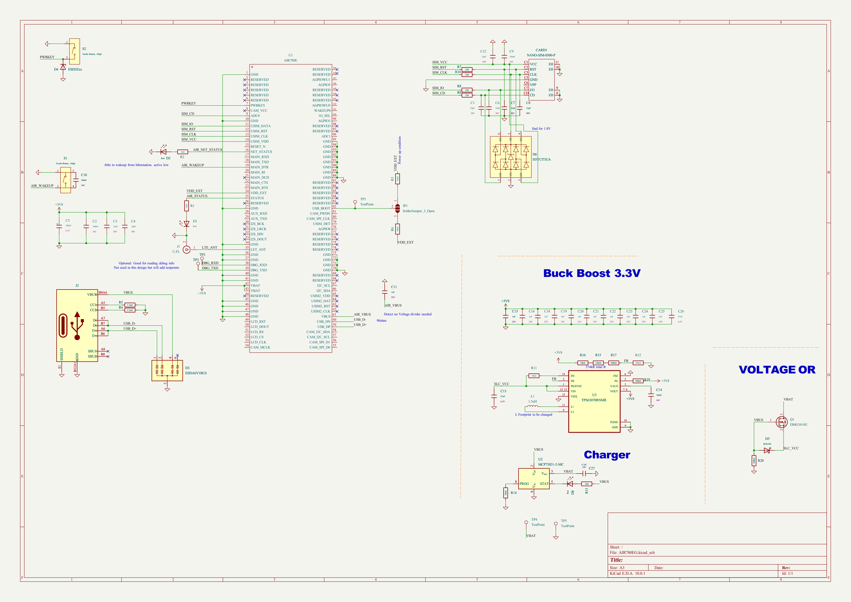Select resistor R1 above LED D1
The width and height of the screenshot is (851, 602).
point(186,206)
